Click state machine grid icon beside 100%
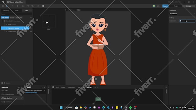This screenshot has width=196, height=110. 53,87
